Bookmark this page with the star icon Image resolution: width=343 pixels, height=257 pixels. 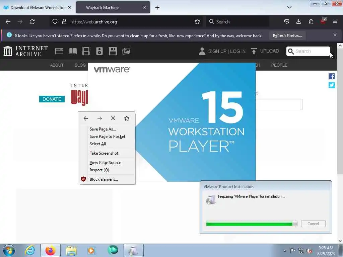click(197, 21)
